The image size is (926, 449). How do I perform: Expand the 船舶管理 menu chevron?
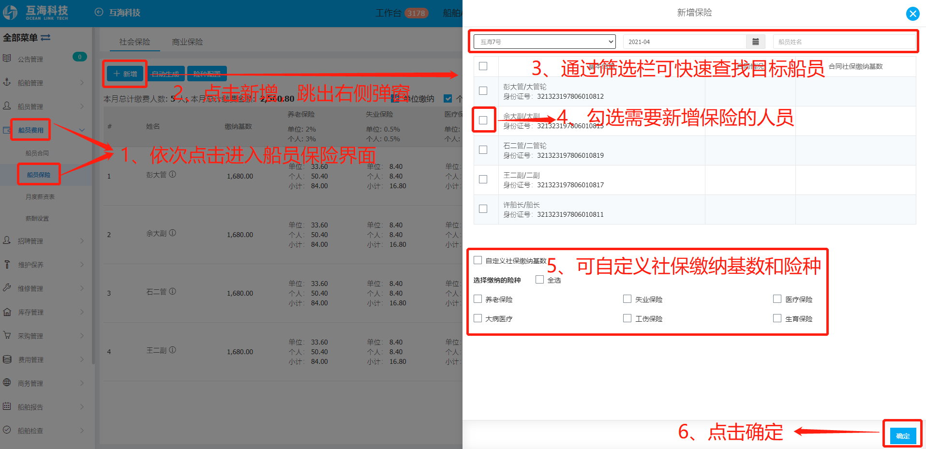tap(82, 82)
